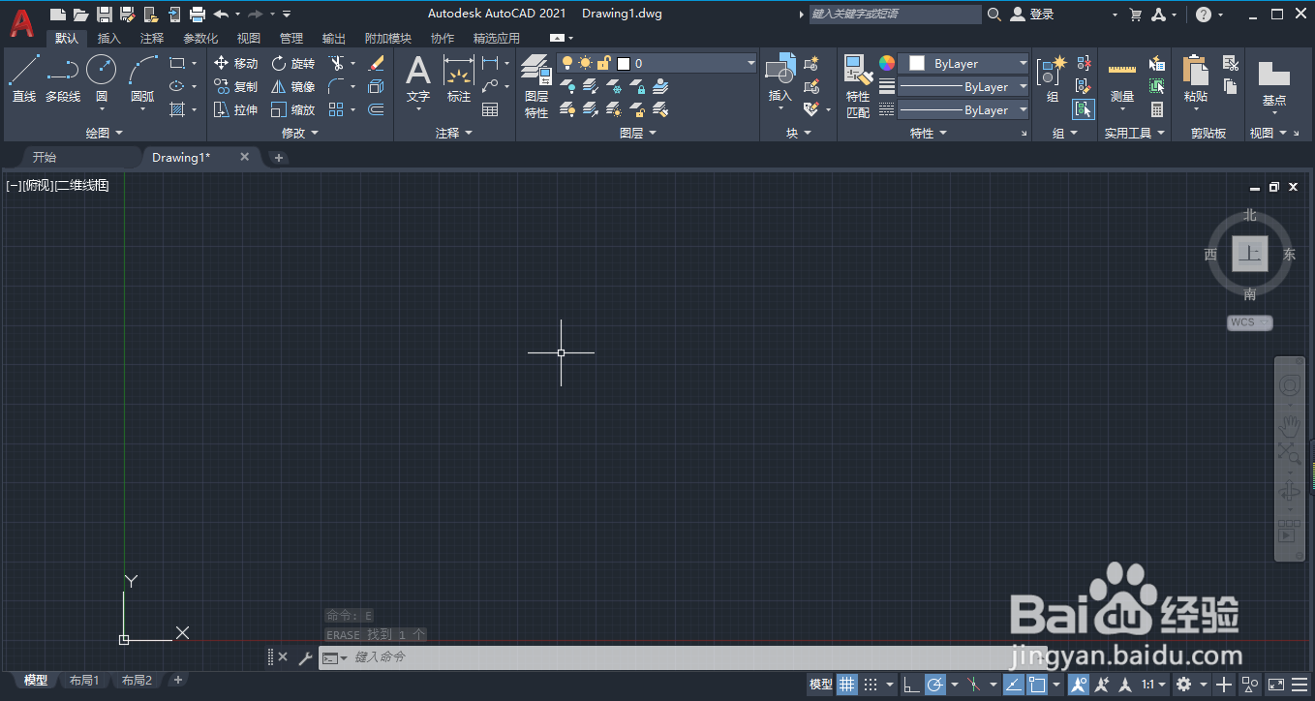The width and height of the screenshot is (1315, 701).
Task: Click the Save icon in quick access toolbar
Action: [x=105, y=14]
